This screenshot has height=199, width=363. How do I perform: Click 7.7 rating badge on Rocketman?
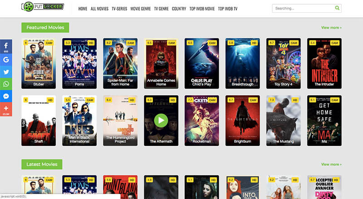(190, 100)
